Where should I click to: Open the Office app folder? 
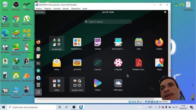click(x=57, y=84)
